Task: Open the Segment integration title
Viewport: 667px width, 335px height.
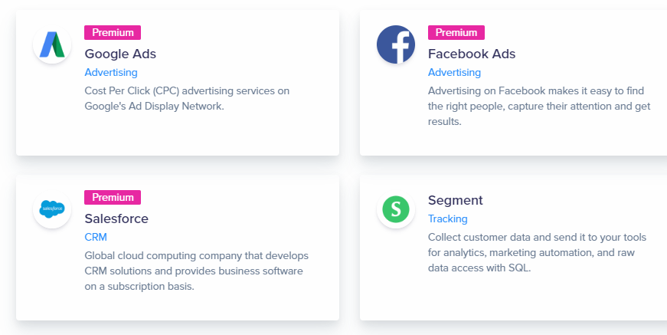Action: pyautogui.click(x=456, y=200)
